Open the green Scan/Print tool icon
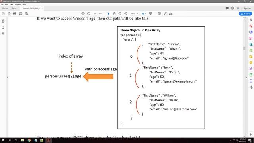The image size is (254, 143). tap(251, 75)
